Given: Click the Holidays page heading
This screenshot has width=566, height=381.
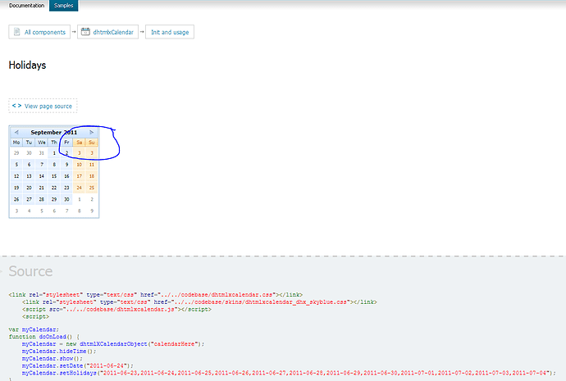Looking at the screenshot, I should pyautogui.click(x=27, y=66).
